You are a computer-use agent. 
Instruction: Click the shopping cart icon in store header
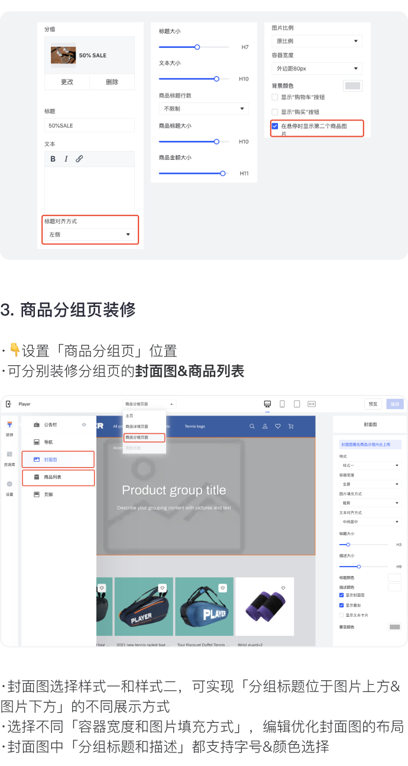[290, 426]
